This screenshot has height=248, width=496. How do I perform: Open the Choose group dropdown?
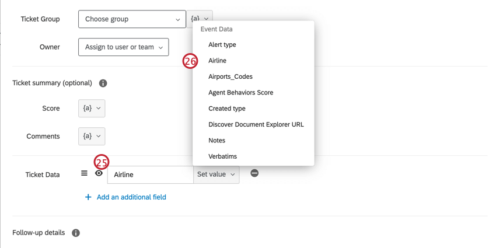(x=132, y=19)
